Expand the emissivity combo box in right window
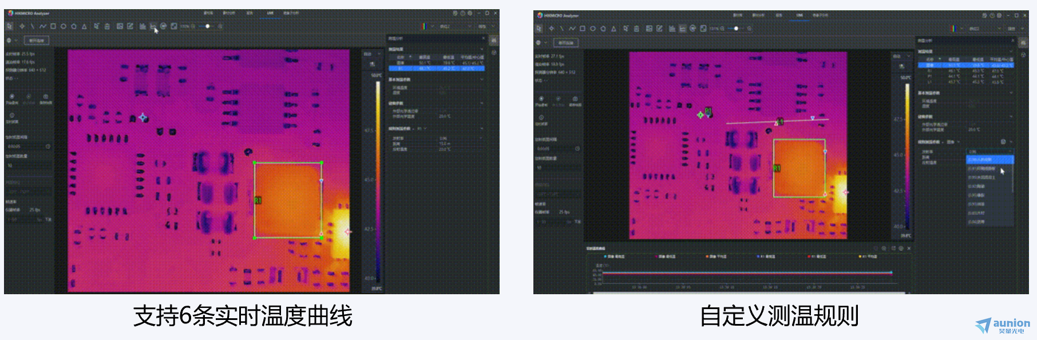 (989, 152)
